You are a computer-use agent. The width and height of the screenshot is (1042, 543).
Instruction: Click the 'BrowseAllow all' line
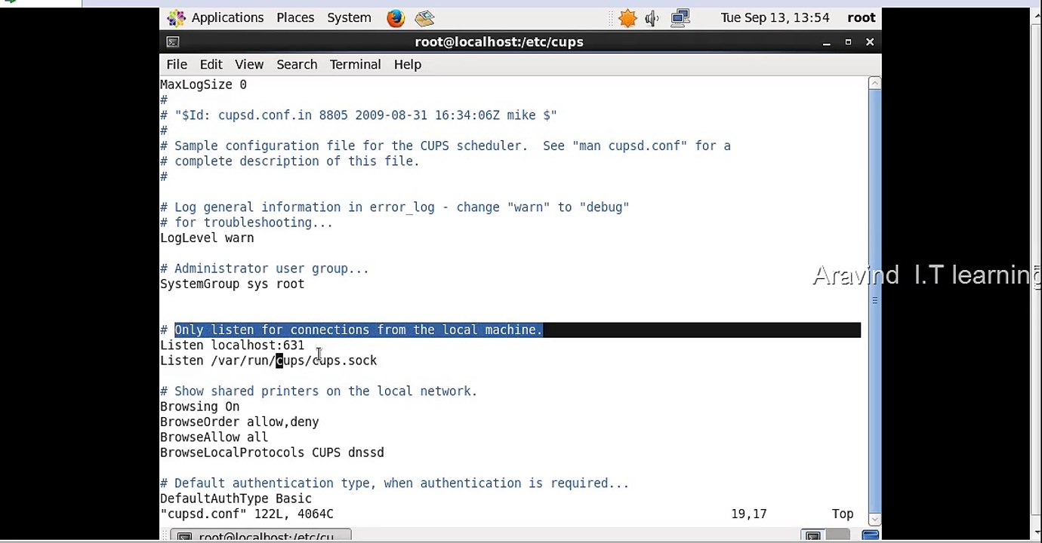click(x=214, y=437)
